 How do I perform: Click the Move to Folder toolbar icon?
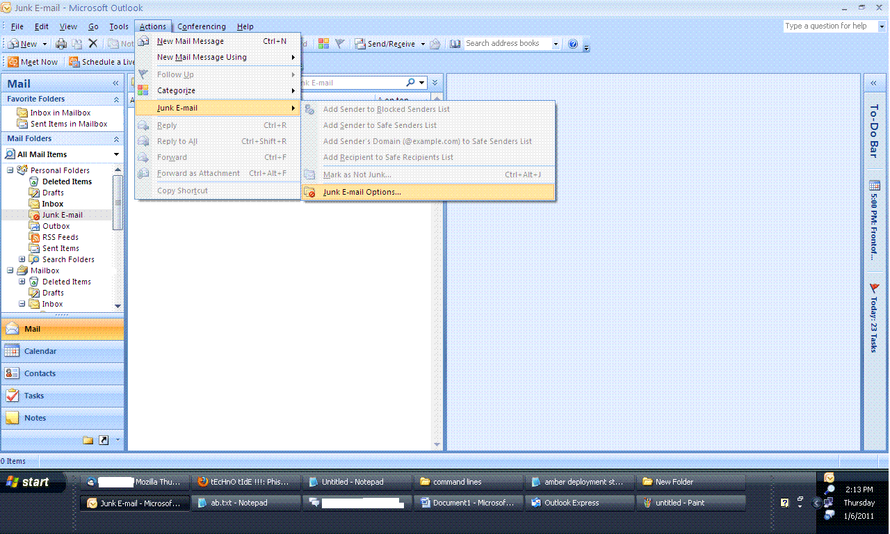[77, 44]
